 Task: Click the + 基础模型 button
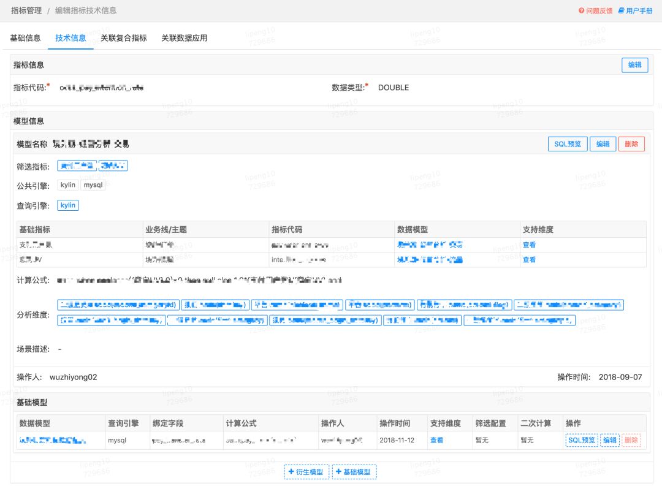tap(354, 472)
